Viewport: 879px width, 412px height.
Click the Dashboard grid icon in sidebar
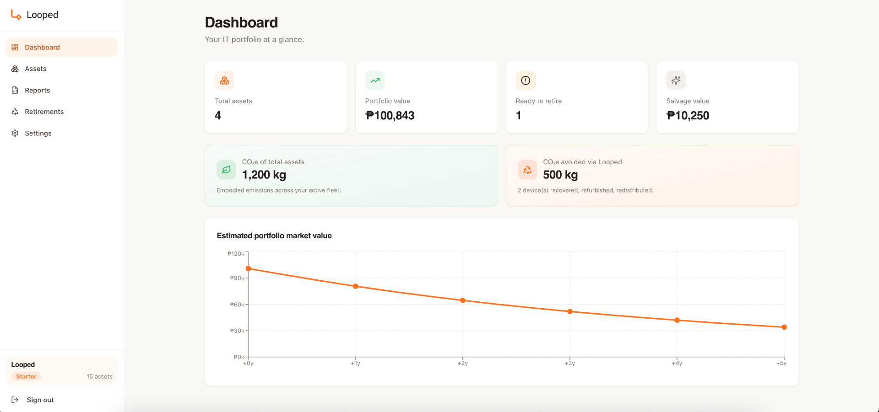15,47
